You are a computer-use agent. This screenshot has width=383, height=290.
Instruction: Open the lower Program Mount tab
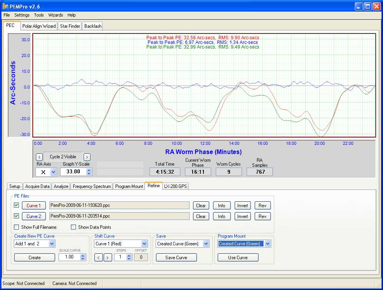(129, 186)
